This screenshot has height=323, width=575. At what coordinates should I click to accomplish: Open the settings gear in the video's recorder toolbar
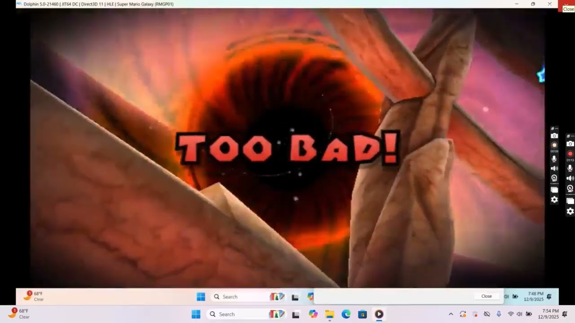coord(554,200)
